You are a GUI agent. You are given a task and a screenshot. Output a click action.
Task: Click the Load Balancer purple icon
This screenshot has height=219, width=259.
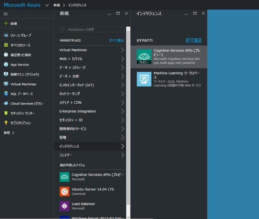click(65, 206)
